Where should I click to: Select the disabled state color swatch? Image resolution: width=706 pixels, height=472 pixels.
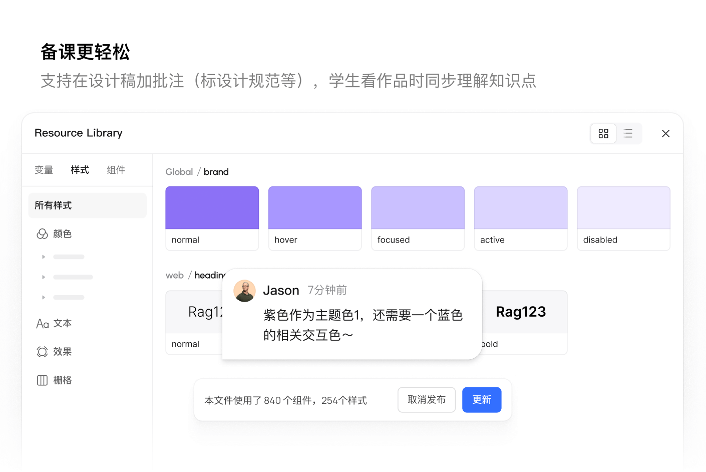623,207
